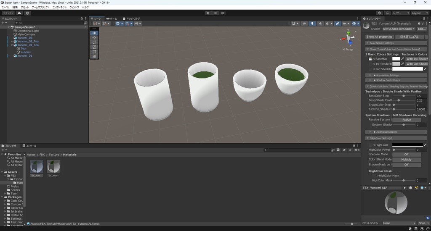431x231 pixels.
Task: Expand Basic Shader Settings section
Action: (396, 43)
